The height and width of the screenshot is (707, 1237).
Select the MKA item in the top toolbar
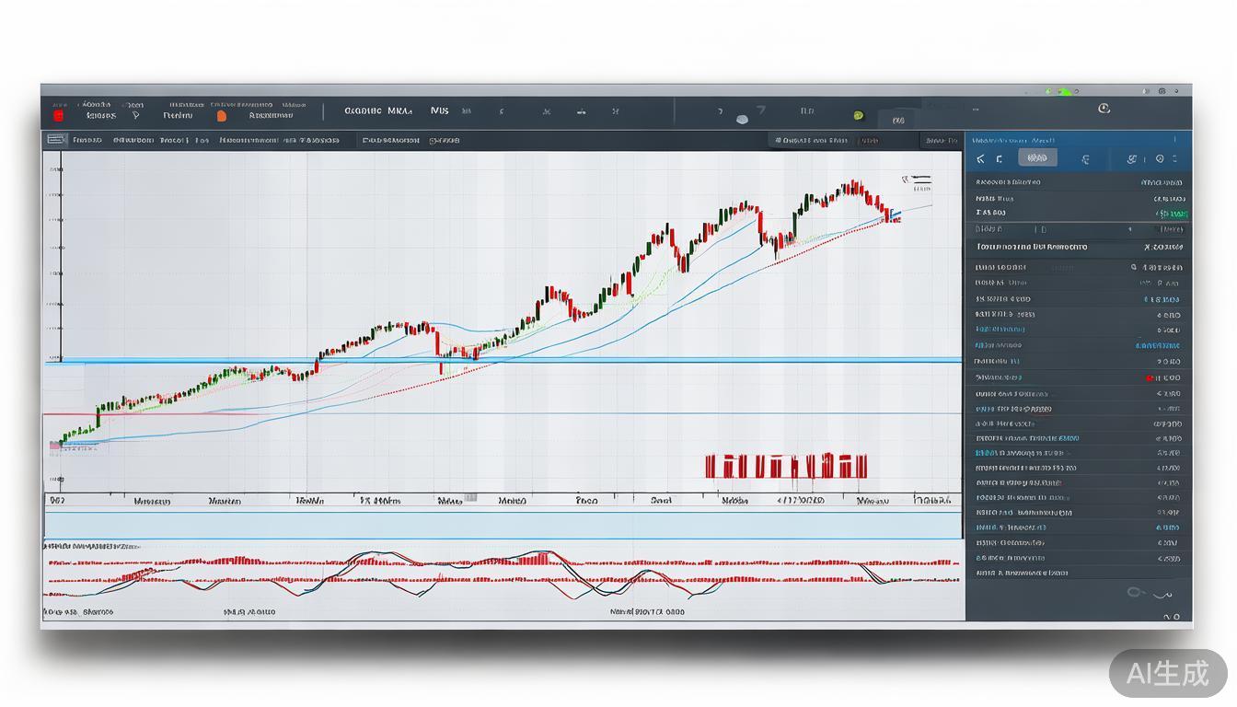[399, 110]
